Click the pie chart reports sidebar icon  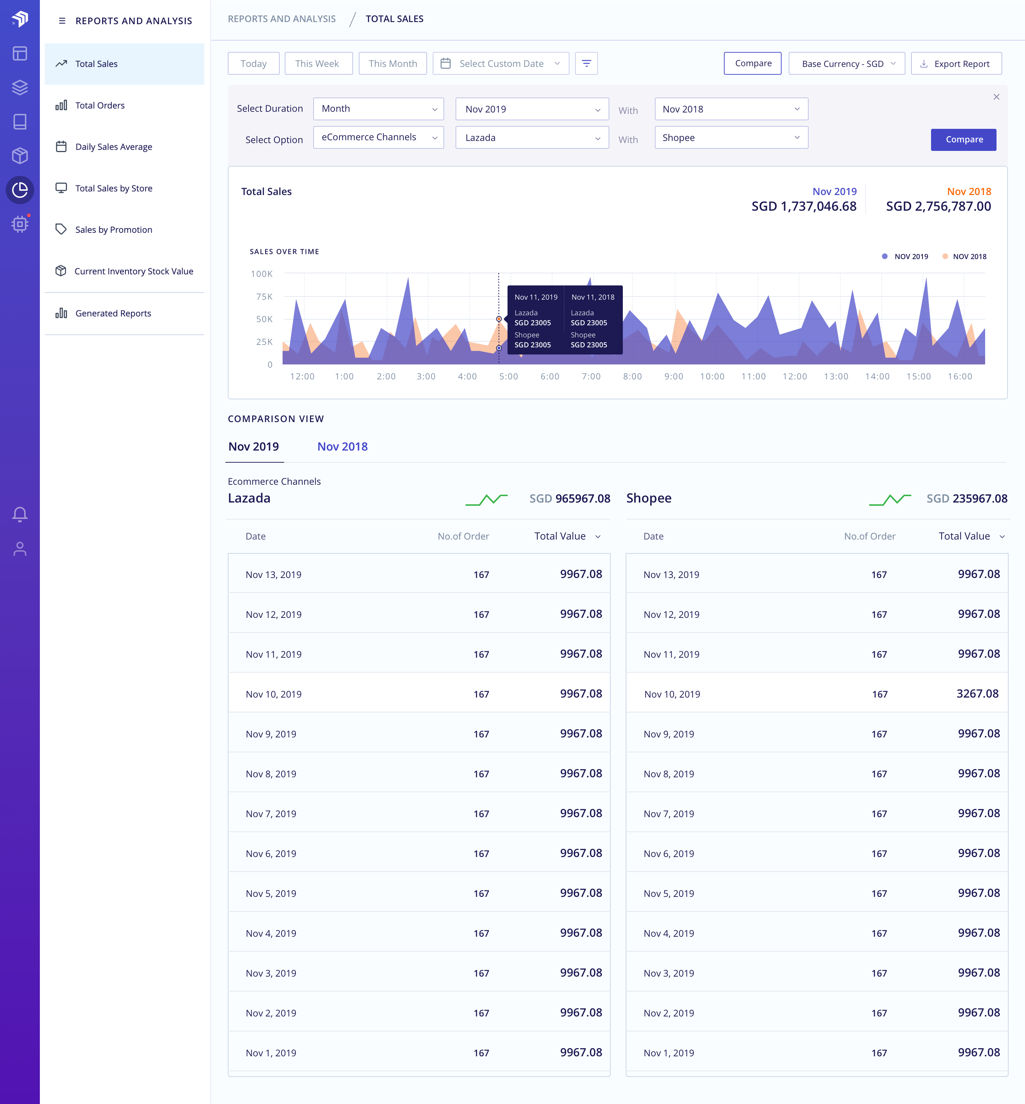(20, 190)
